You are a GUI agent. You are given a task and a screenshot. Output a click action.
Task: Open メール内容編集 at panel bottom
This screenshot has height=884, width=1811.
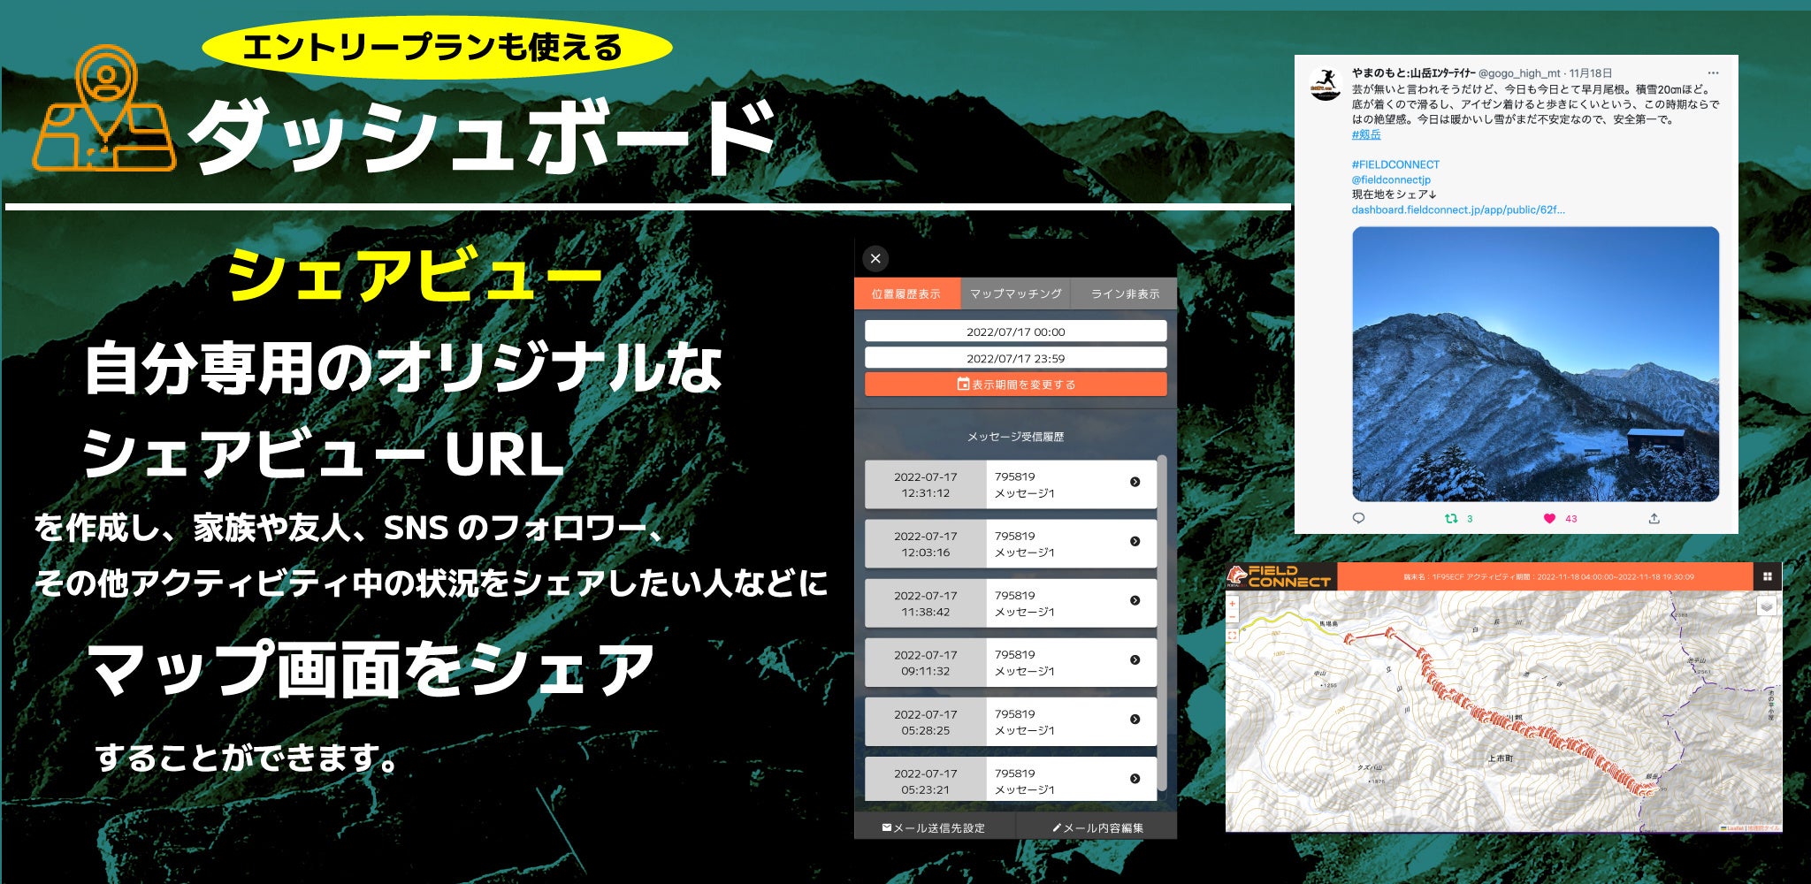[x=1097, y=827]
